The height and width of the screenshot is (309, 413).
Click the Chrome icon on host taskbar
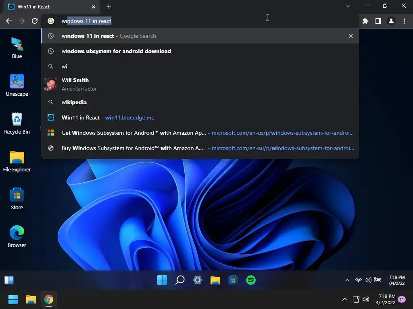click(x=49, y=299)
